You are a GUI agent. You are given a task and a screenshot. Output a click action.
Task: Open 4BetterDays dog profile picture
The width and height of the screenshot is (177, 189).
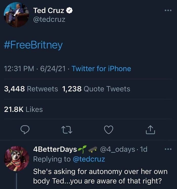[16, 158]
